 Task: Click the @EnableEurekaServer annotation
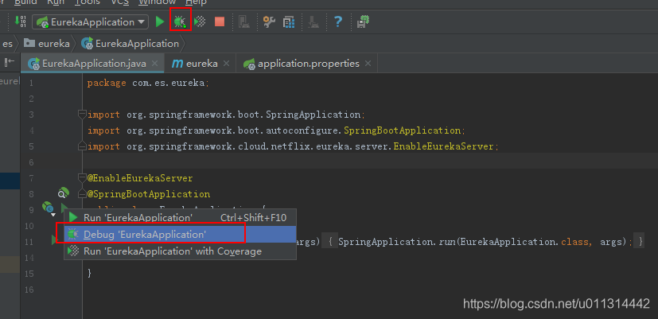(140, 178)
